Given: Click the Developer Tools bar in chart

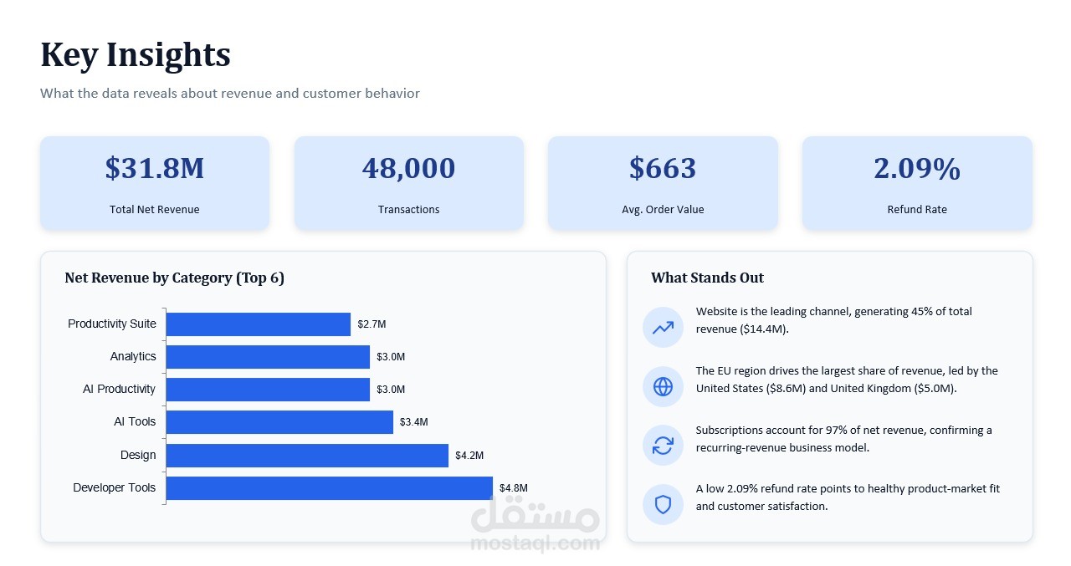Looking at the screenshot, I should 330,488.
